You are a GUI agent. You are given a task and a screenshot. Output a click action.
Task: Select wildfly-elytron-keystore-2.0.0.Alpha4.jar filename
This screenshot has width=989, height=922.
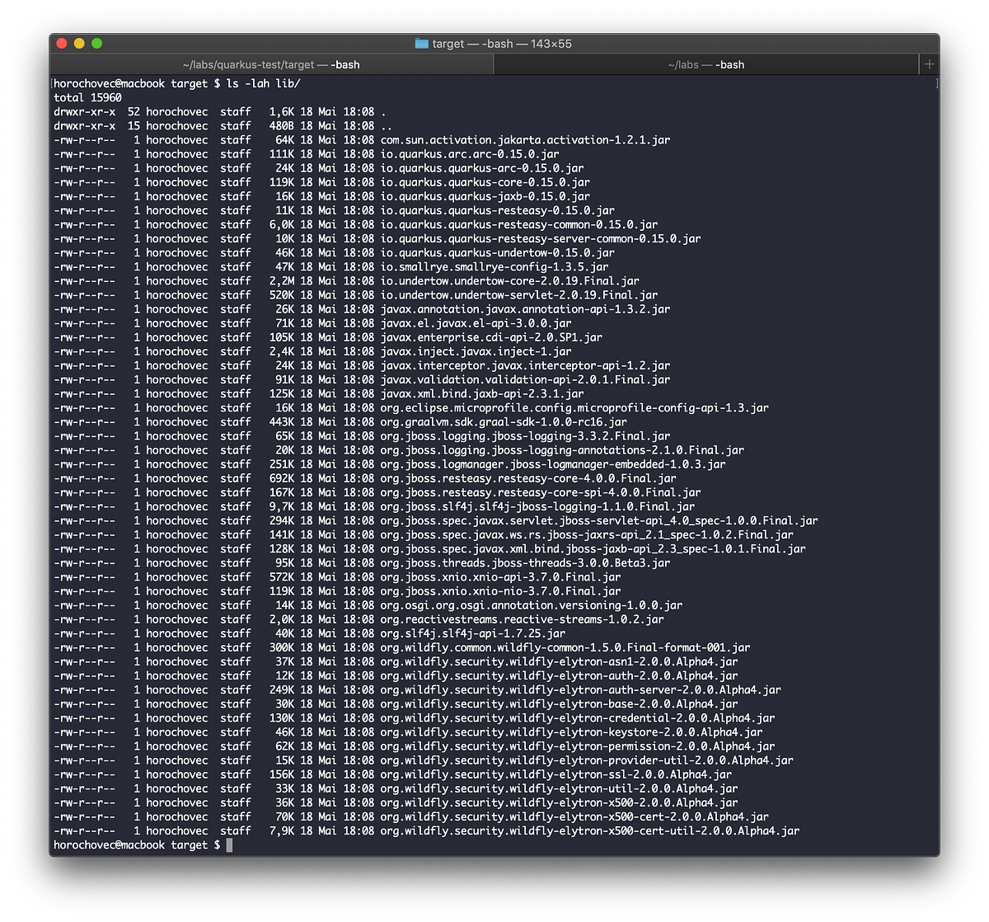(x=636, y=732)
